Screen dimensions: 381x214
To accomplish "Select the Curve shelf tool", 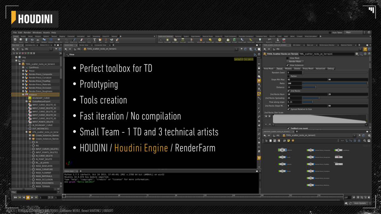I will click(66, 40).
